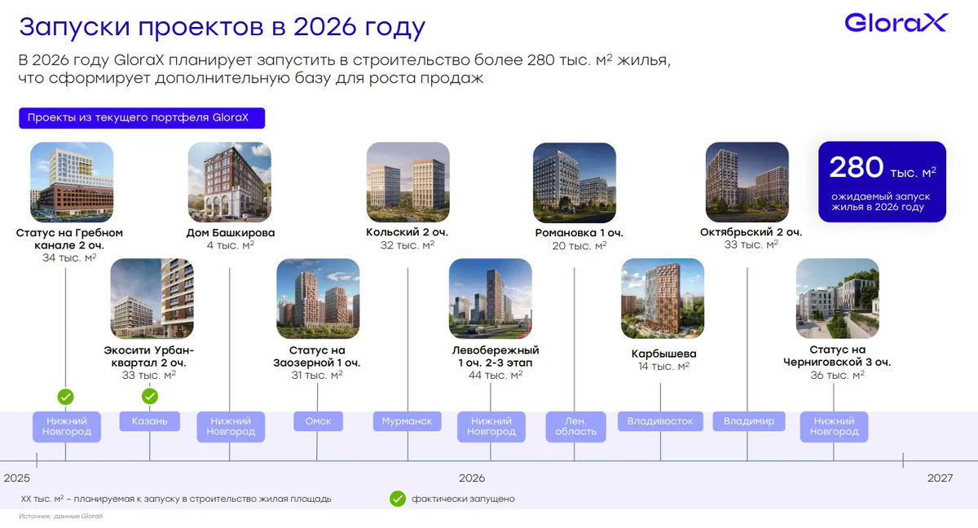Select Нижний Новгород marker under Дом Башкирова
The image size is (978, 528).
click(231, 426)
